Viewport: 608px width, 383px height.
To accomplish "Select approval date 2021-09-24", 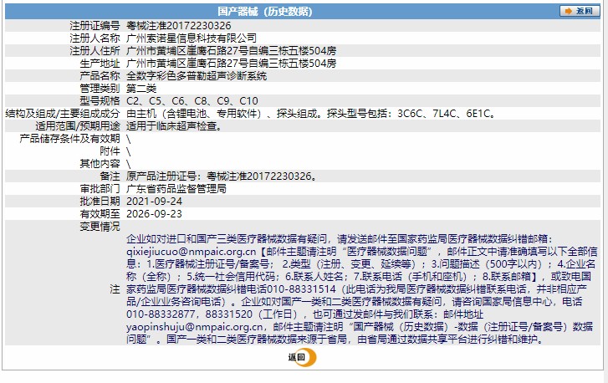I will click(x=155, y=202).
